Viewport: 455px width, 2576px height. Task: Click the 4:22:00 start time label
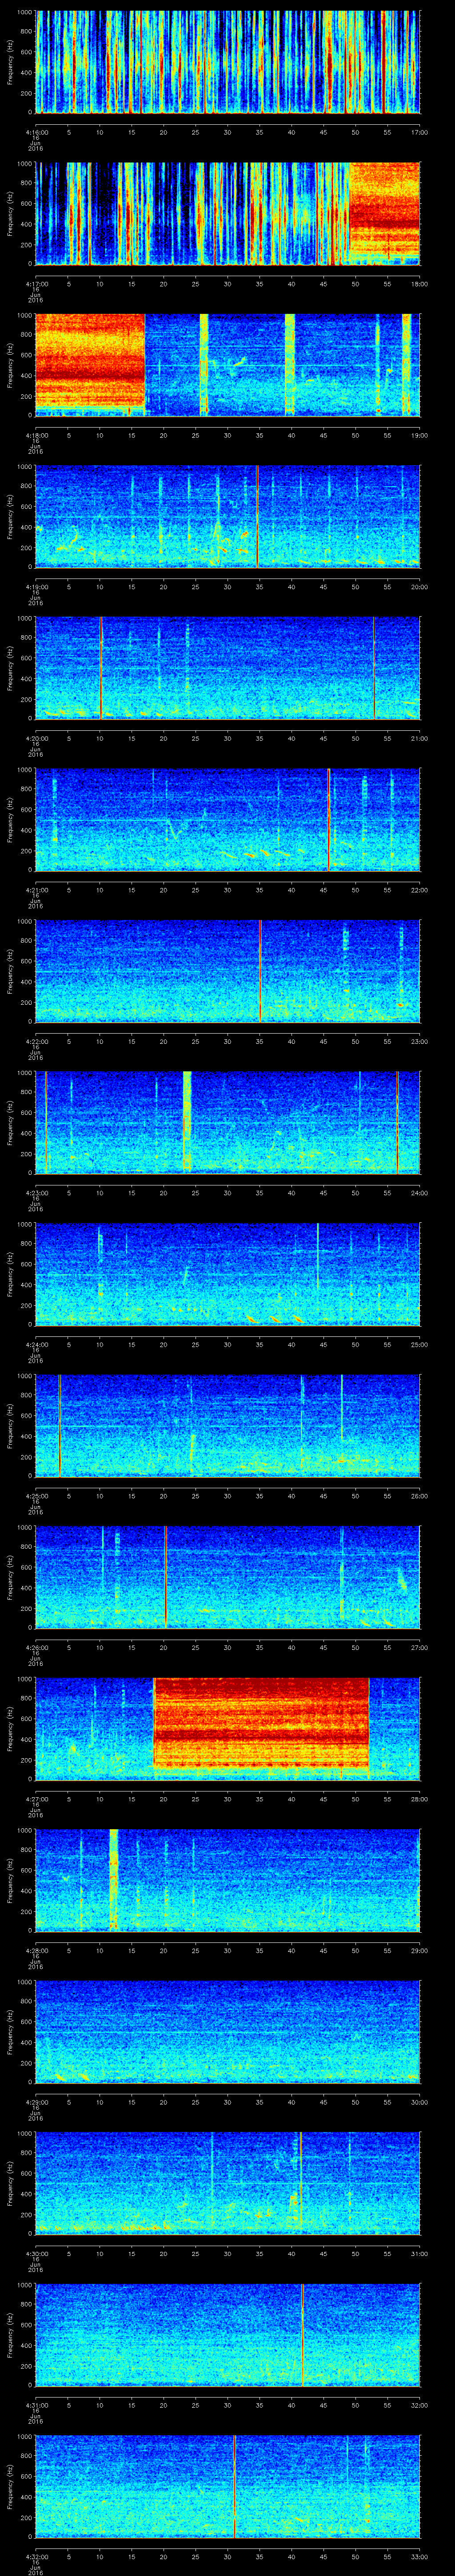coord(36,1041)
